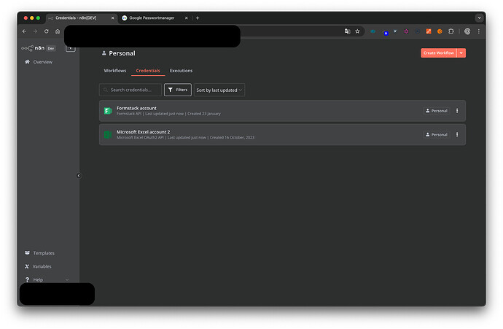Viewport: 503px width, 329px height.
Task: Open the Extensions puzzle icon menu
Action: (x=451, y=31)
